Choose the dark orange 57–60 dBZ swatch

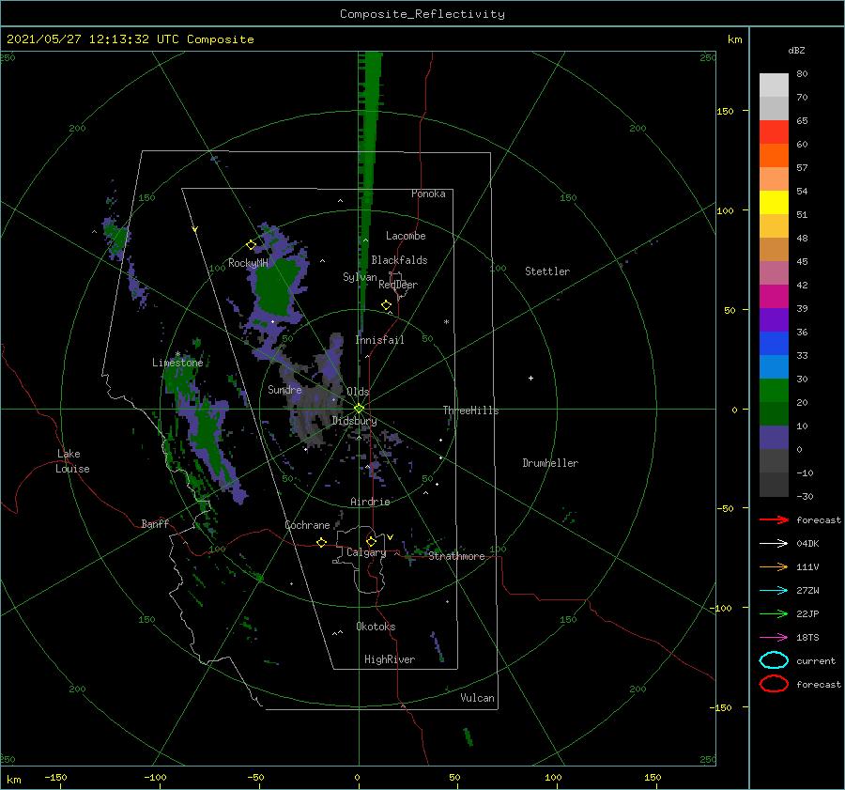[x=774, y=156]
